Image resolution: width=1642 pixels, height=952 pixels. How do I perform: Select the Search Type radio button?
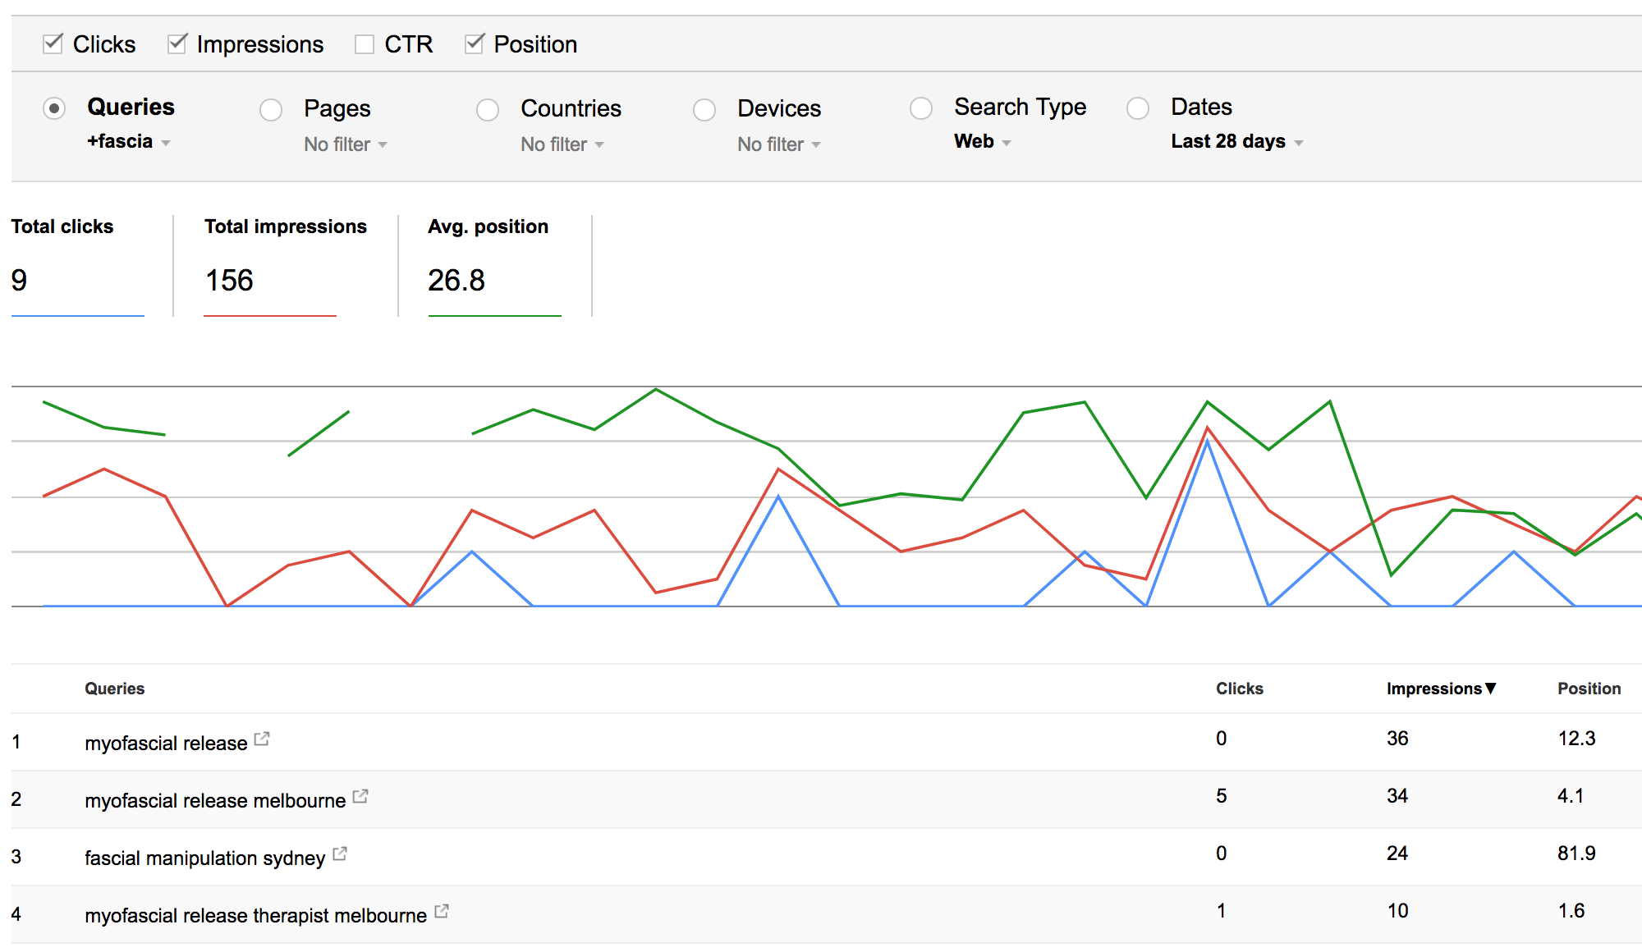pos(921,108)
